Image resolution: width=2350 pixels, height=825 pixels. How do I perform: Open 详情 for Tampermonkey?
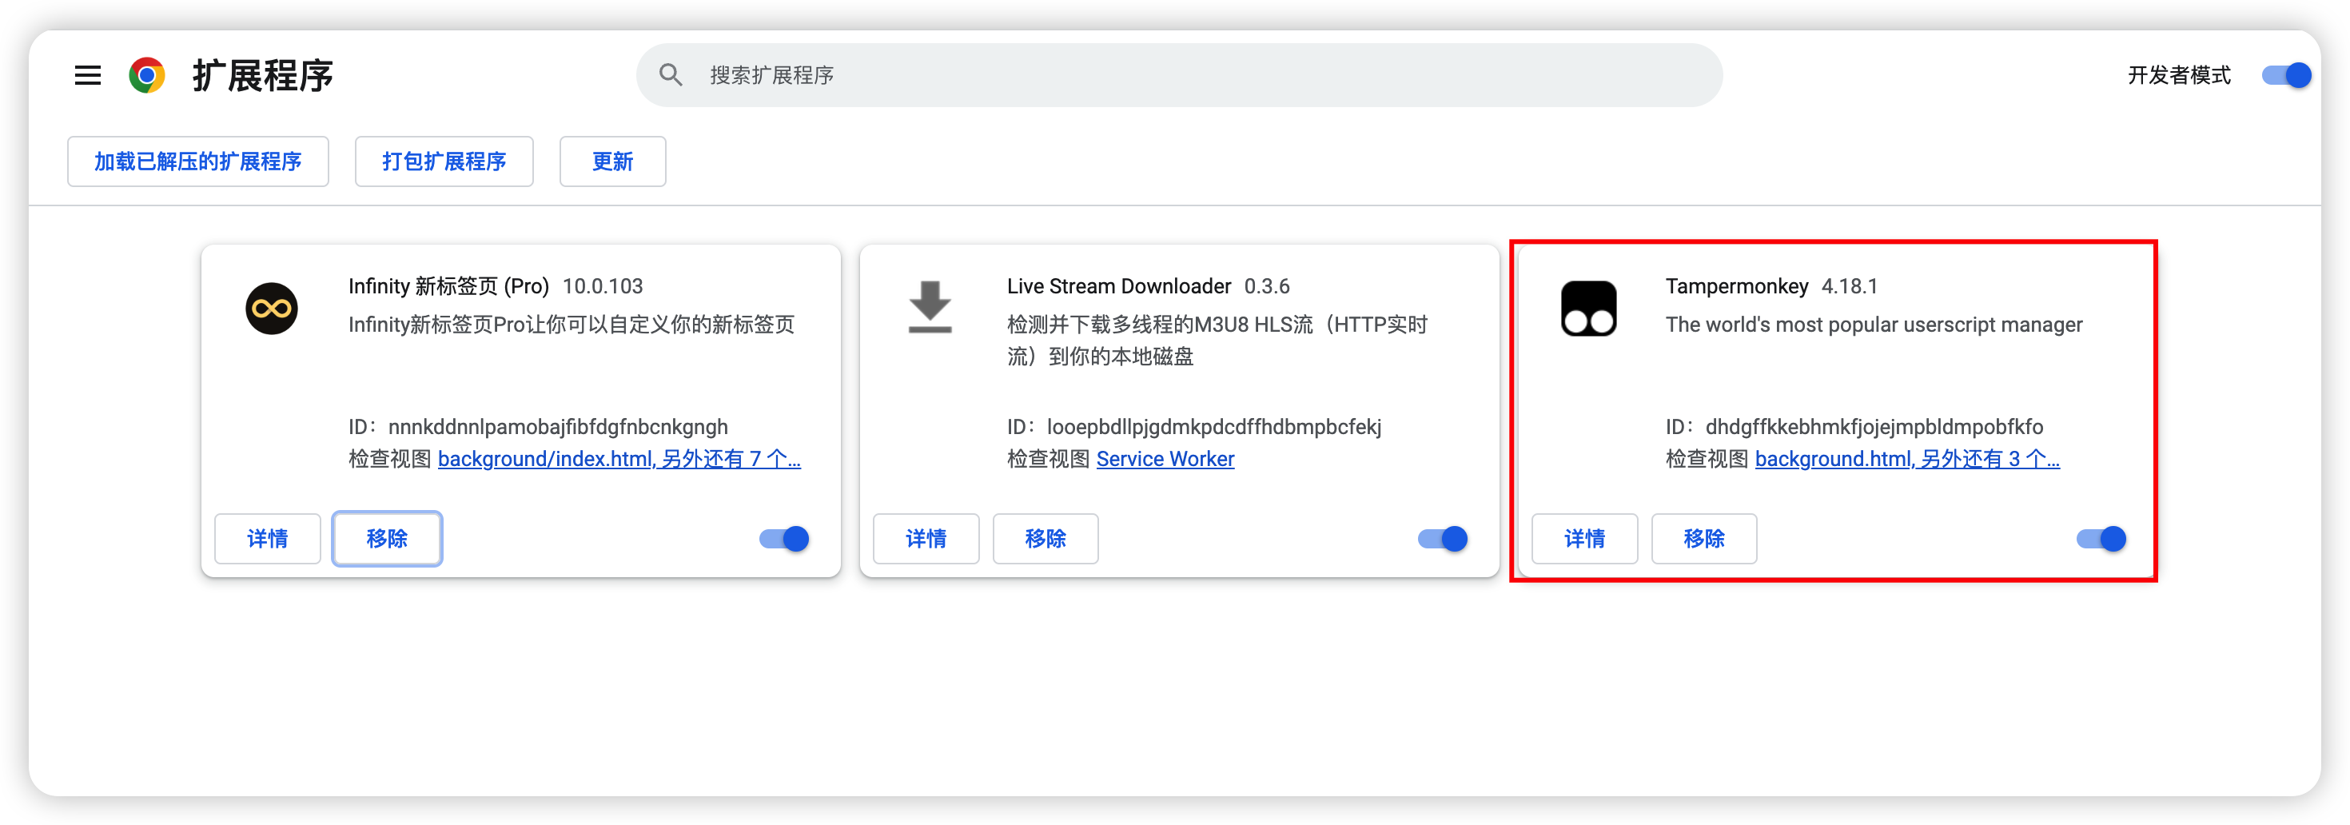click(x=1584, y=539)
